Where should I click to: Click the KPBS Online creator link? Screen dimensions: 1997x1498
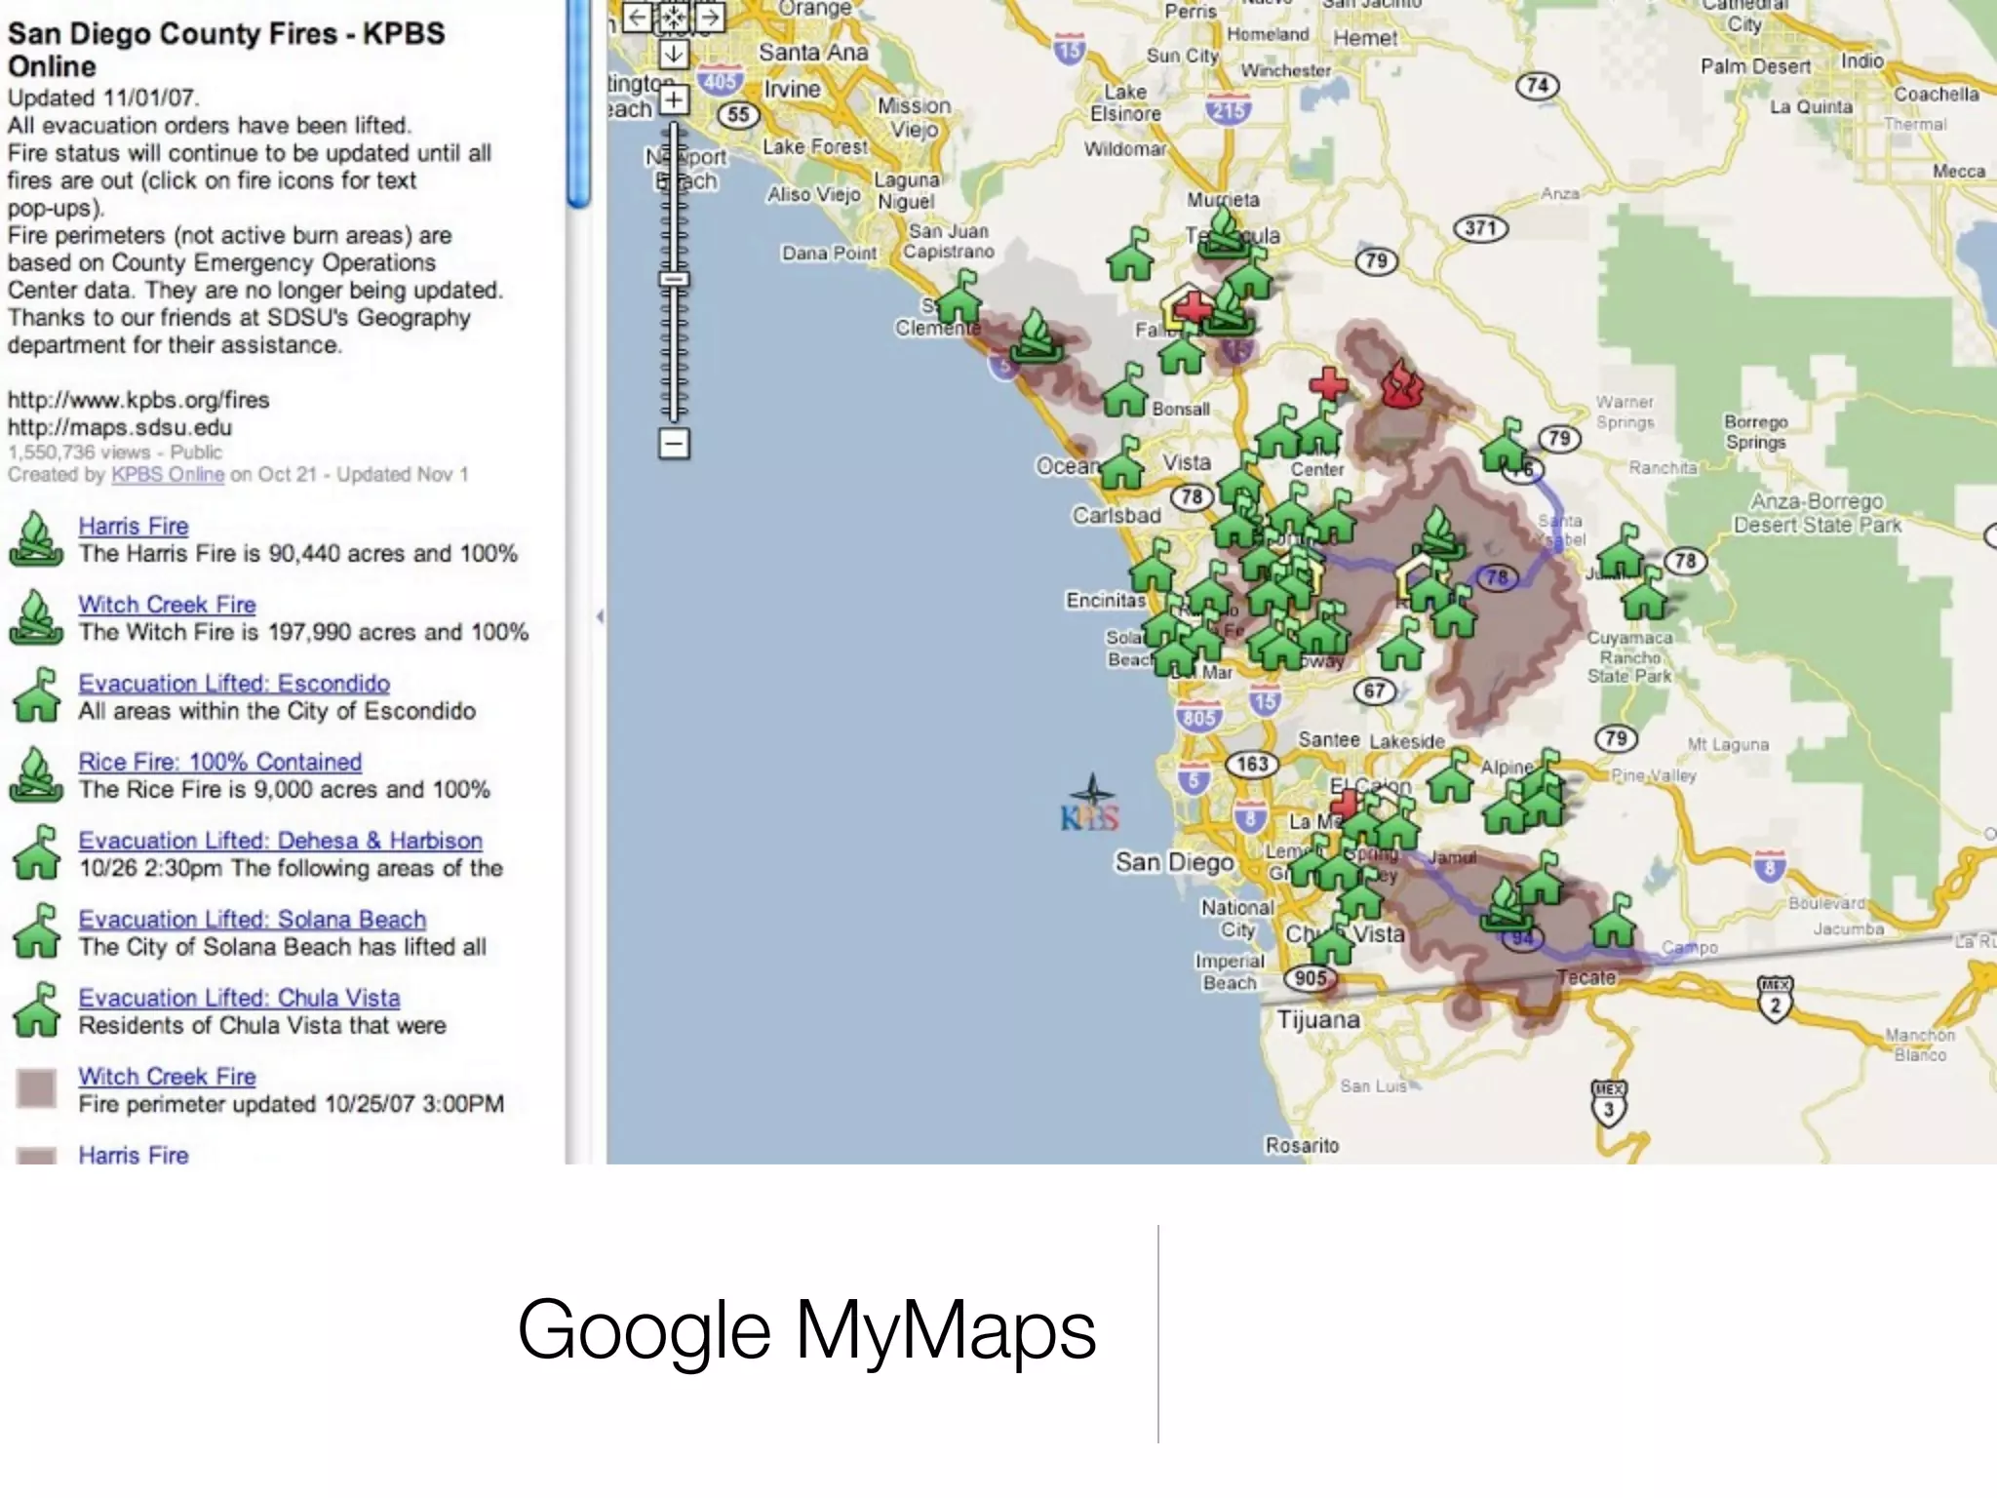[168, 475]
